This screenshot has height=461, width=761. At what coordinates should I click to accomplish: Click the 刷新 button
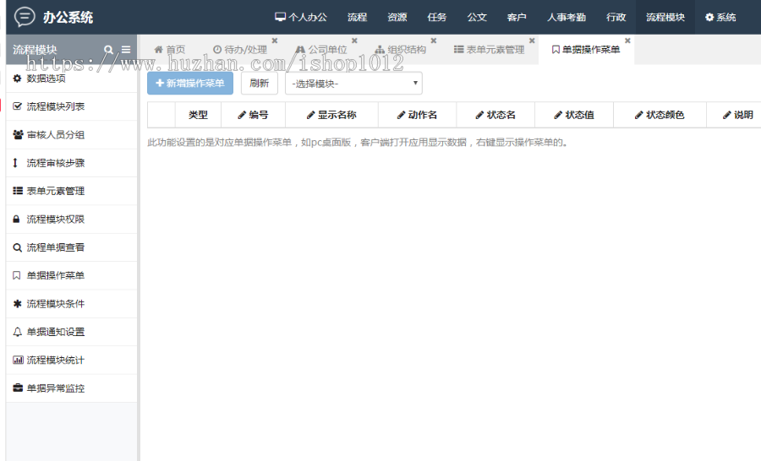pyautogui.click(x=260, y=84)
